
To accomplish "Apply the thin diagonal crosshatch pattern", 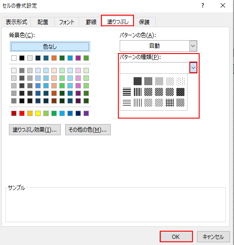I will click(180, 103).
